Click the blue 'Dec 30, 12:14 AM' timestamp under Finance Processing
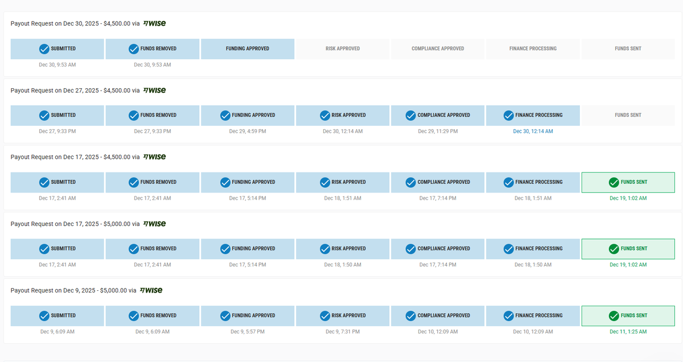This screenshot has height=362, width=683. 533,131
